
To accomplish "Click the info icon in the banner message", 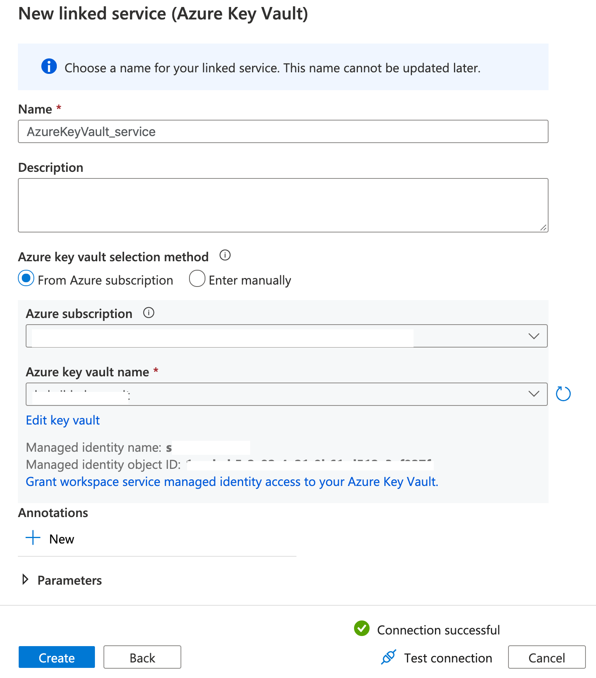I will (x=49, y=67).
